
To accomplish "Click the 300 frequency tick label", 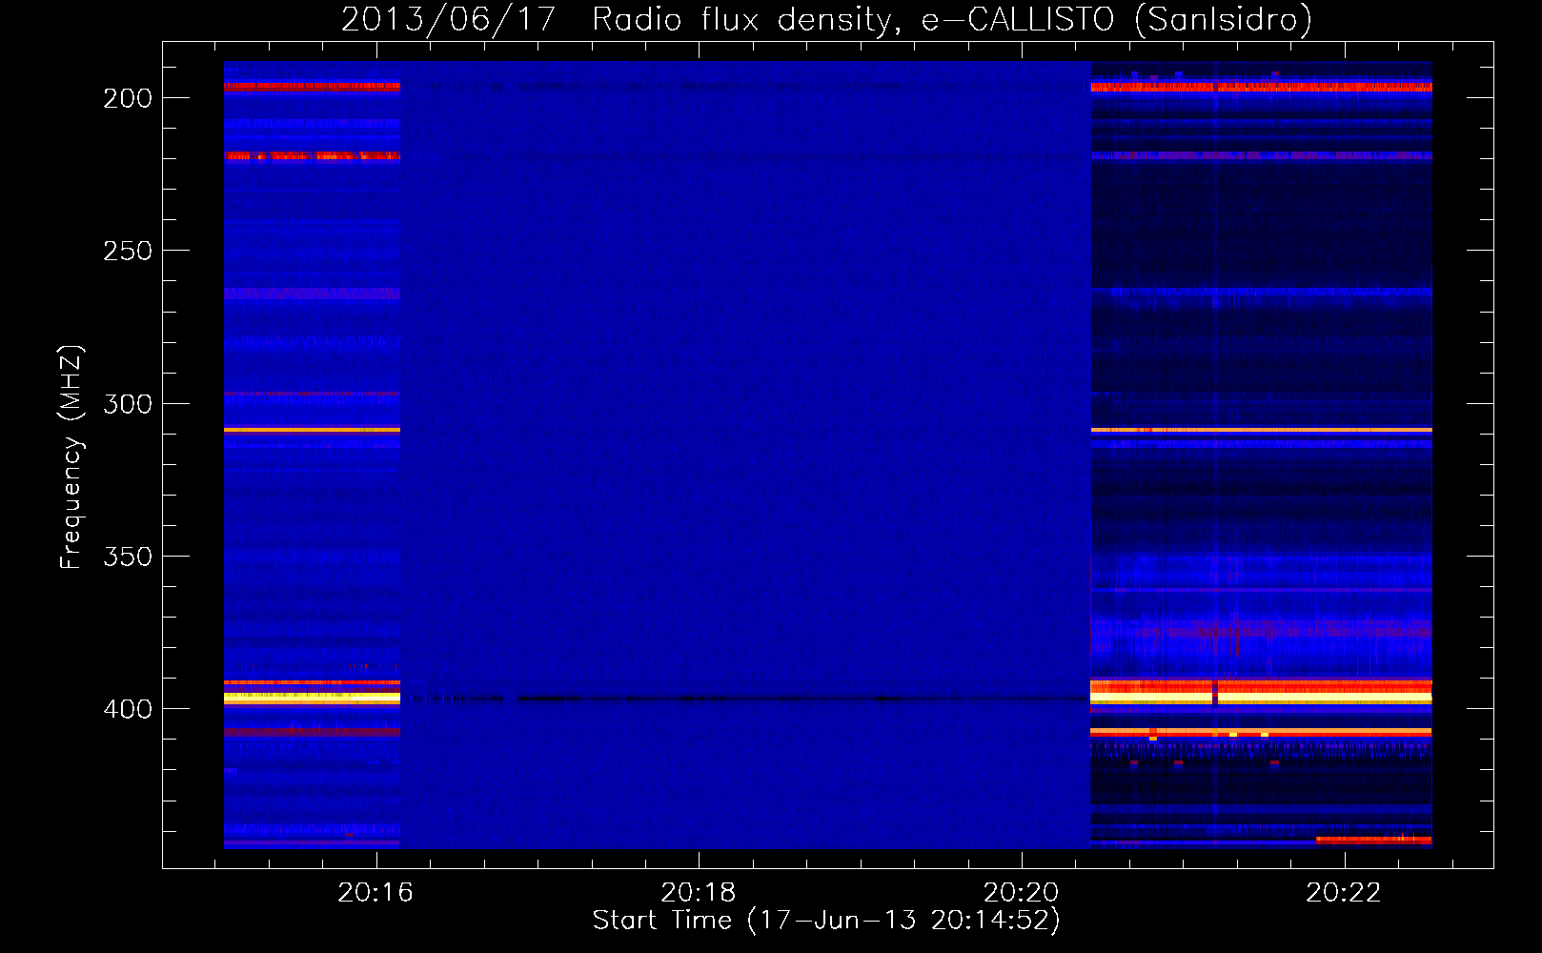I will 128,404.
